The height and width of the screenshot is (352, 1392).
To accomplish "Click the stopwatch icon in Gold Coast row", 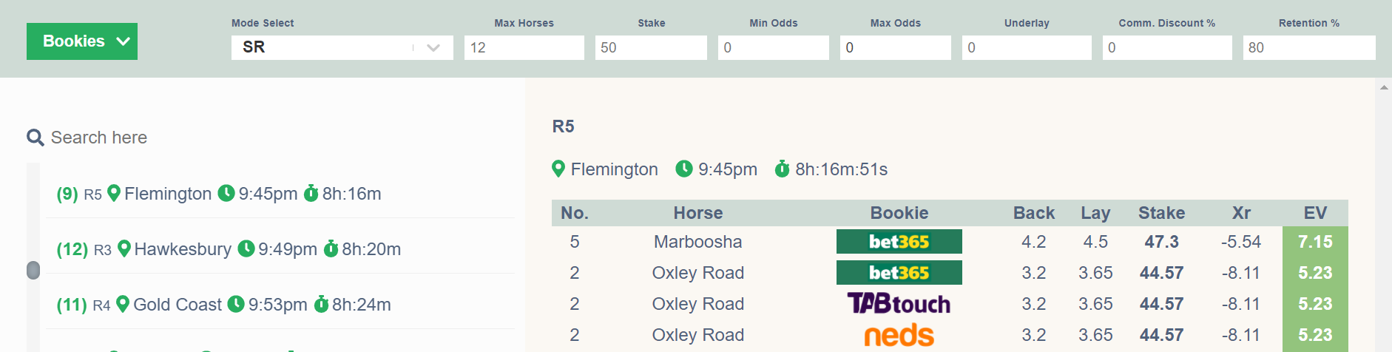I will click(321, 304).
